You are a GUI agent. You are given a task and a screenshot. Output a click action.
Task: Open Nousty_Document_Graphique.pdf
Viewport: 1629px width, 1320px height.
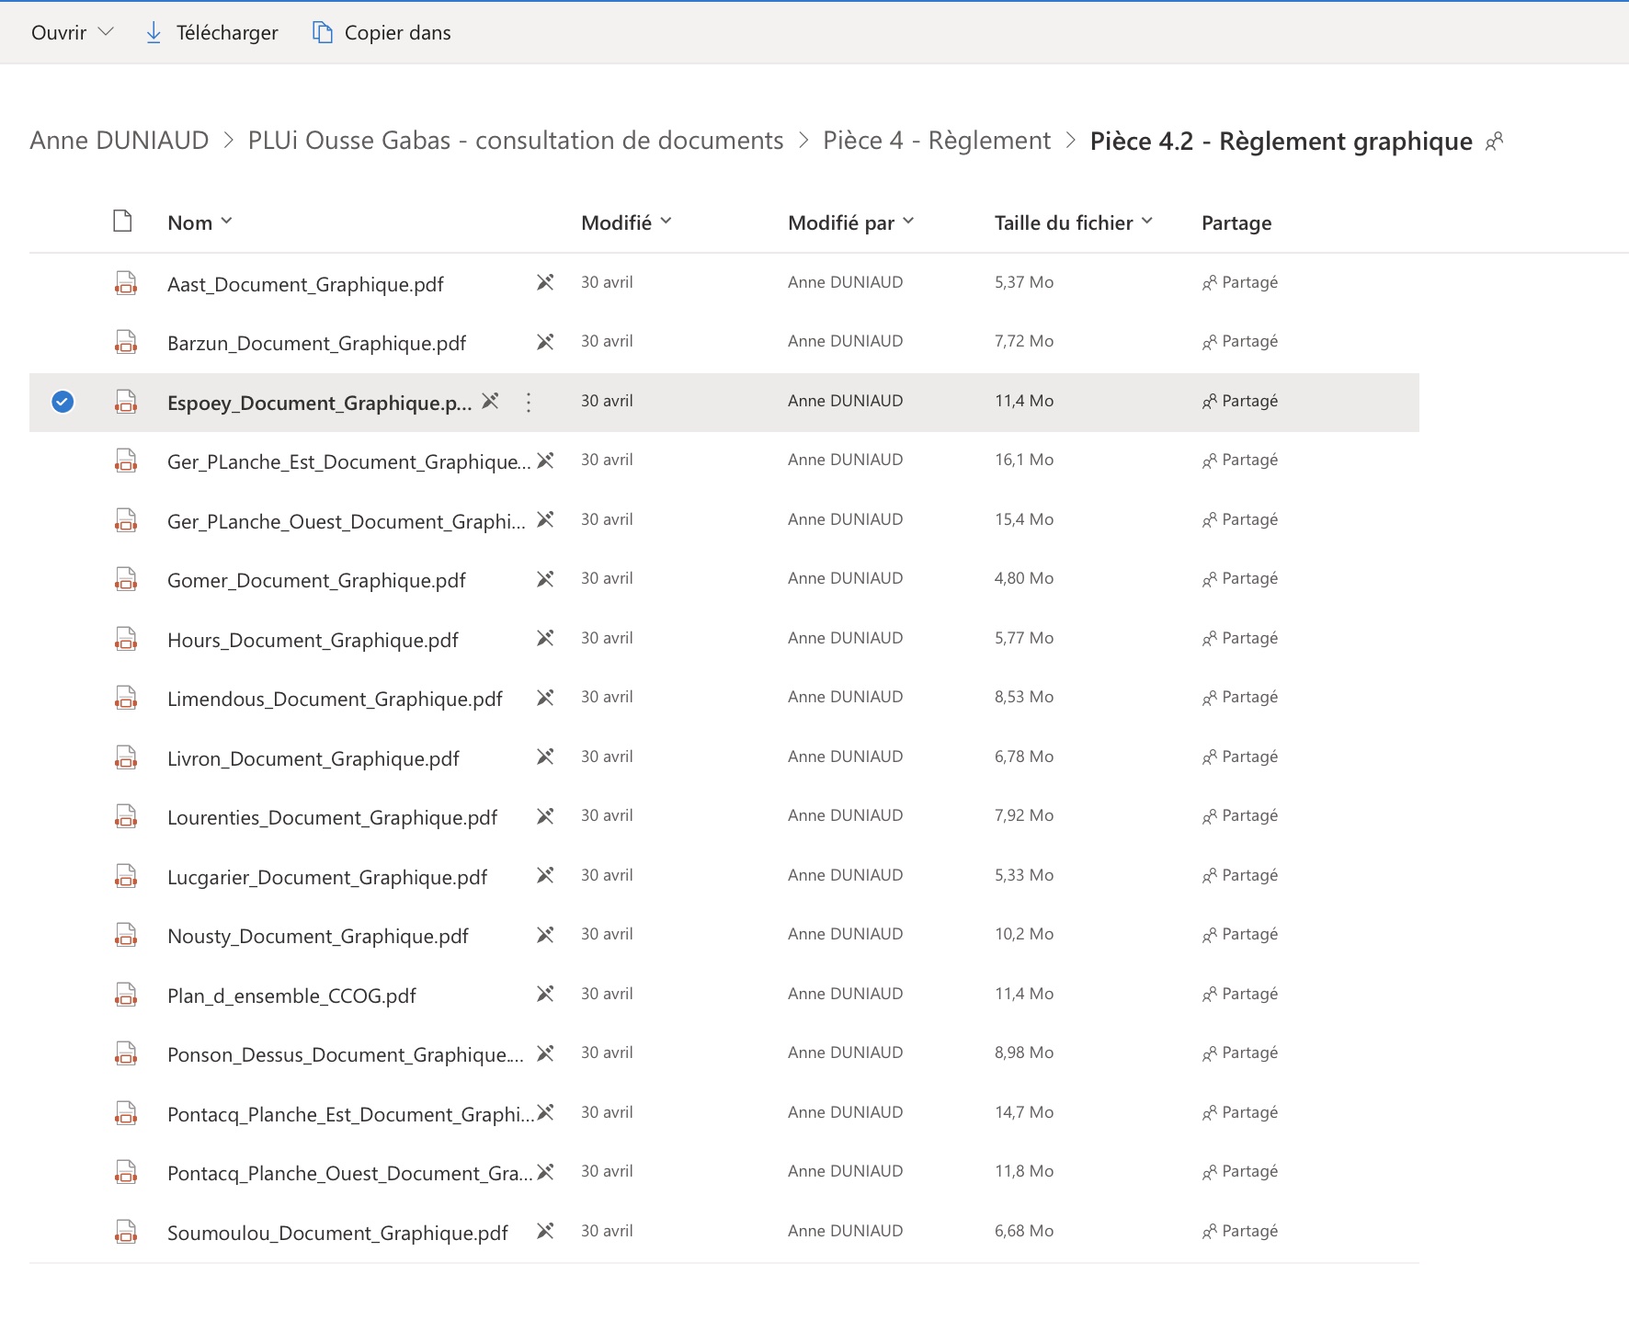pyautogui.click(x=317, y=936)
